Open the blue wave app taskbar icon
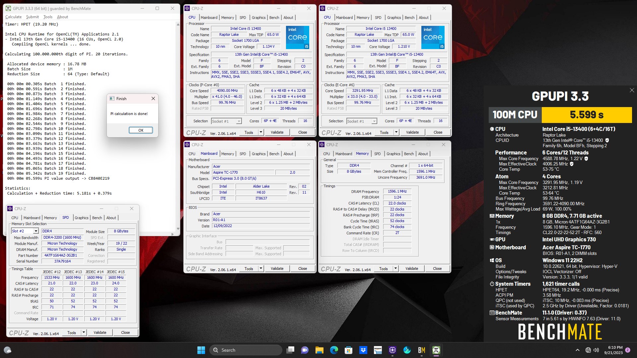This screenshot has width=637, height=358. [407, 350]
